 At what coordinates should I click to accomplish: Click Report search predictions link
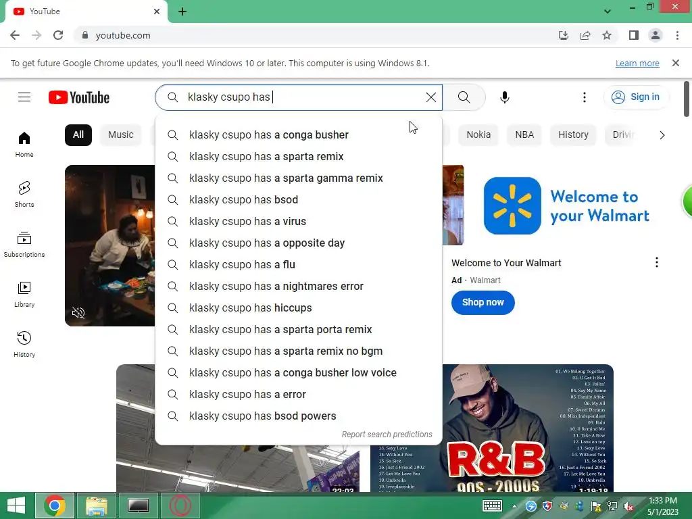coord(387,435)
